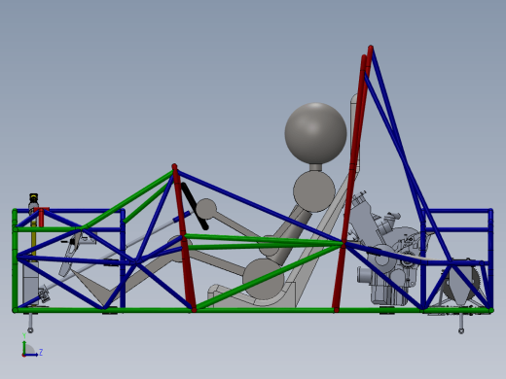Click the dummy's hand sphere near the wheel

206,209
